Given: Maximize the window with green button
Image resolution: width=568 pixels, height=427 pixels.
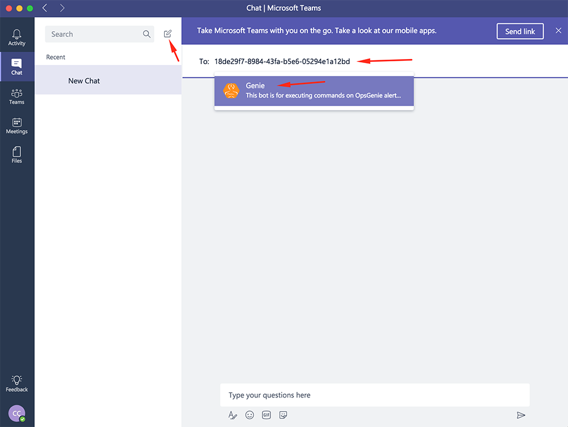Looking at the screenshot, I should (30, 8).
